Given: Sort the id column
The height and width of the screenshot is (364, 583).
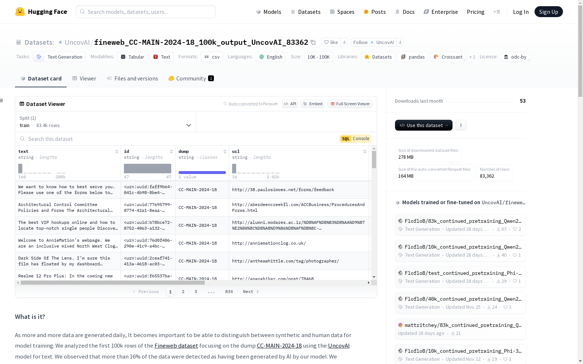Looking at the screenshot, I should pos(171,151).
